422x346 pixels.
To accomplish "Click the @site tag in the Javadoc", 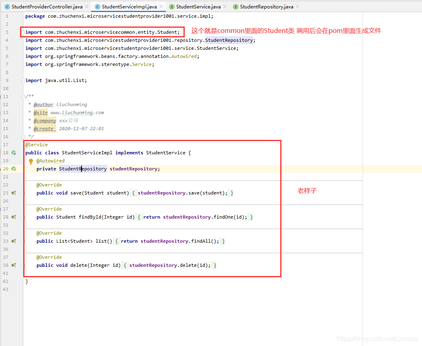I will [41, 113].
